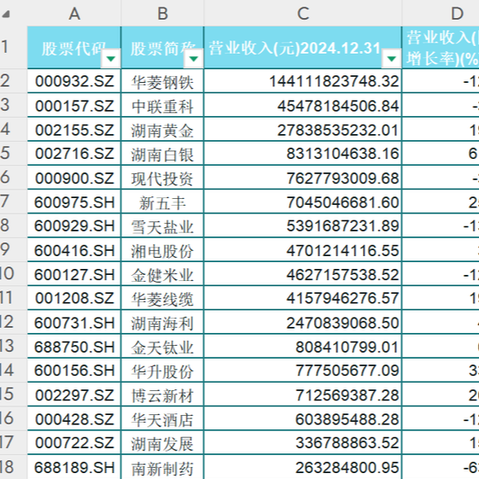
Task: Click cell 华升股份
Action: (162, 371)
